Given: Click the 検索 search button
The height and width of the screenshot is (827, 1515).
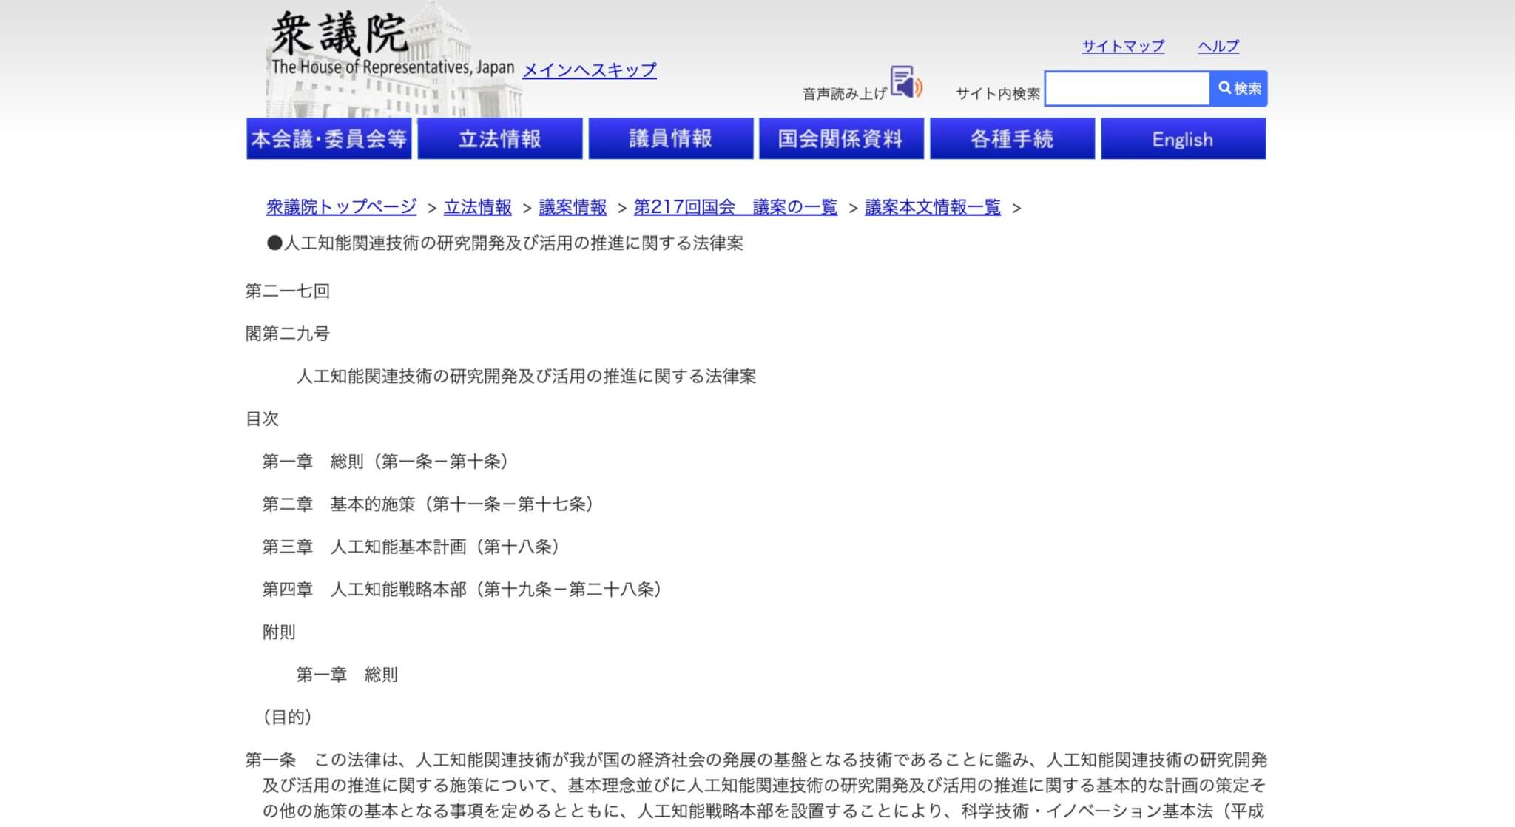Looking at the screenshot, I should point(1239,88).
